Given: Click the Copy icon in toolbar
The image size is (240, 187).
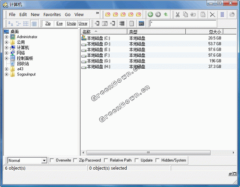Looking at the screenshot, I should 185,14.
